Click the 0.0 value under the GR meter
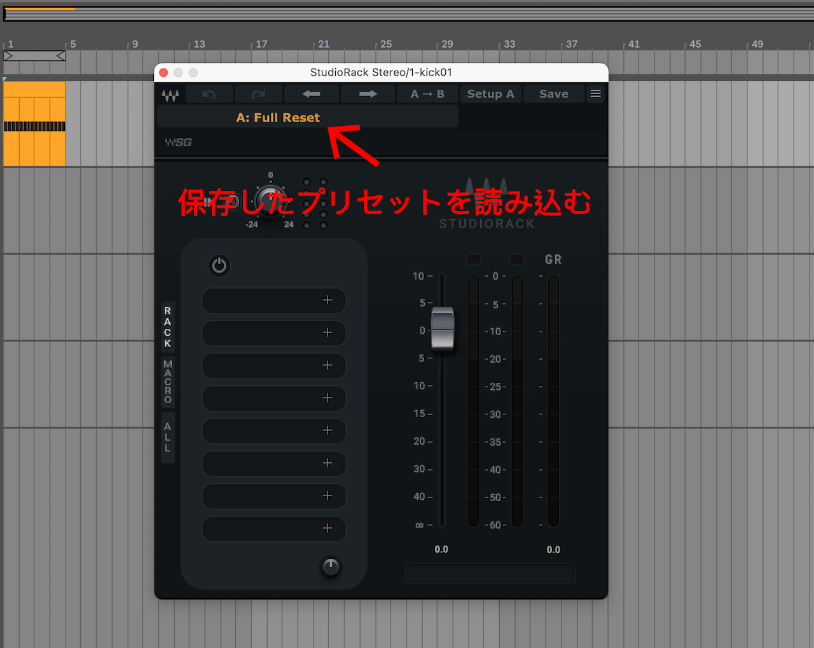This screenshot has height=648, width=814. click(x=553, y=549)
